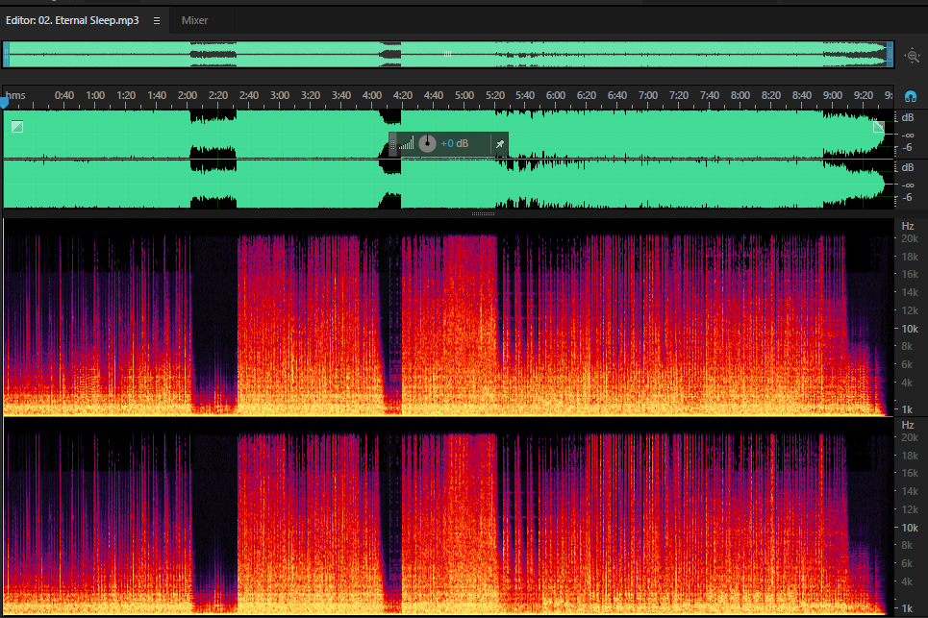Click the HUD volume bars icon
Image resolution: width=928 pixels, height=618 pixels.
click(x=407, y=143)
